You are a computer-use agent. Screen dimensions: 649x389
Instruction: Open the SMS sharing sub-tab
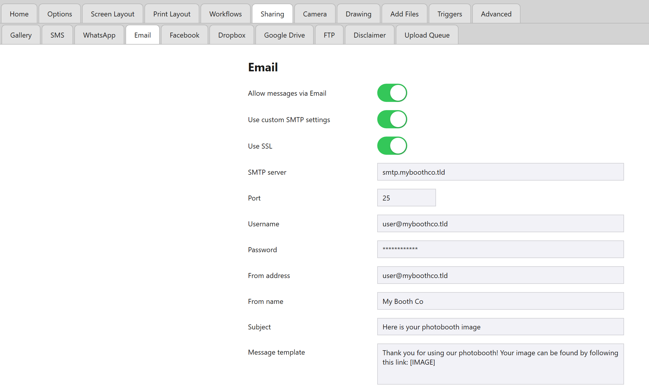pyautogui.click(x=57, y=35)
